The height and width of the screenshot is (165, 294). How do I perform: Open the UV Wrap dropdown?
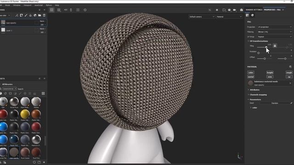point(275,37)
